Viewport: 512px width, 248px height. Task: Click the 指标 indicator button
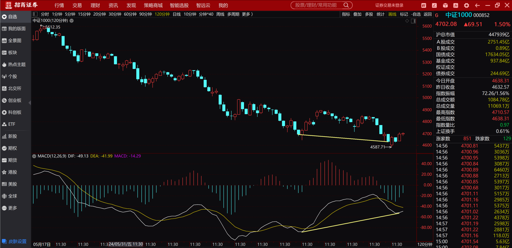tap(346, 14)
